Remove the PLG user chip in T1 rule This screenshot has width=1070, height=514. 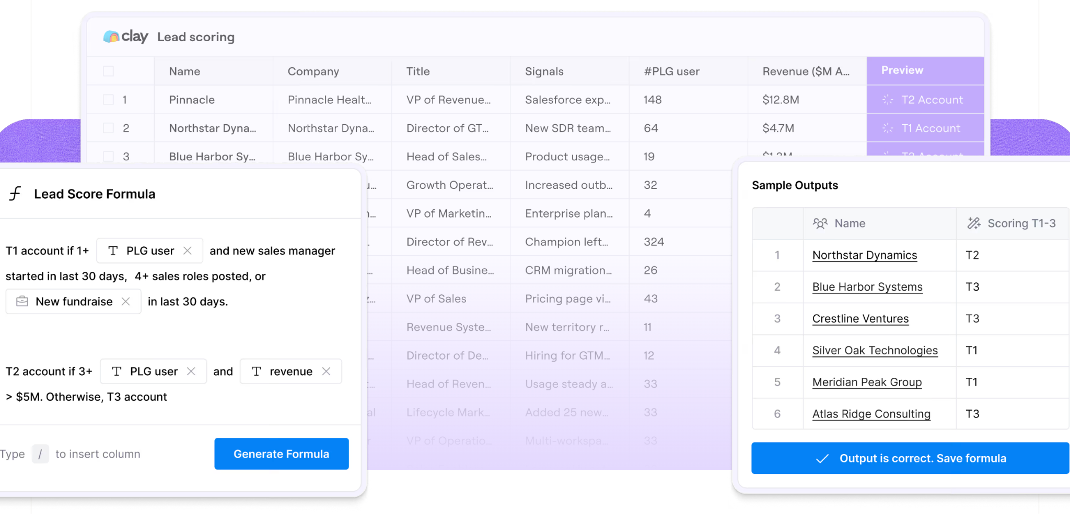(188, 250)
